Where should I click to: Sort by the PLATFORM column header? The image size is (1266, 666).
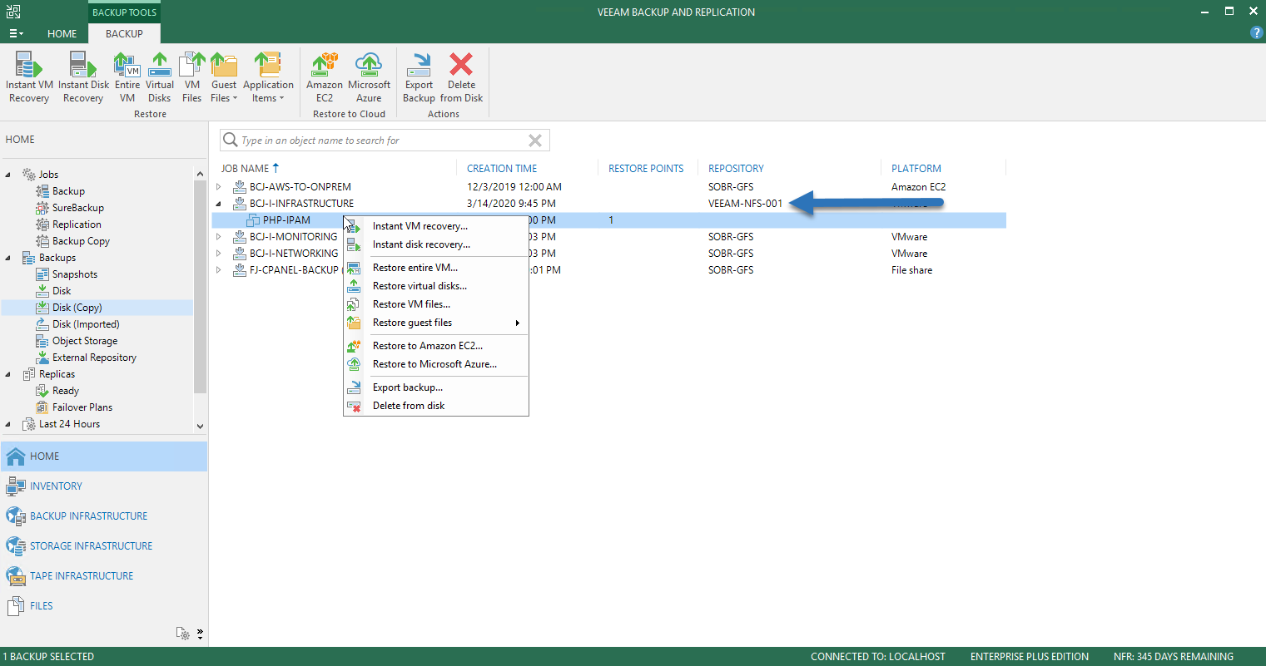(x=916, y=168)
